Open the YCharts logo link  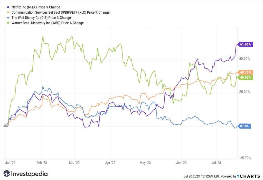(248, 176)
